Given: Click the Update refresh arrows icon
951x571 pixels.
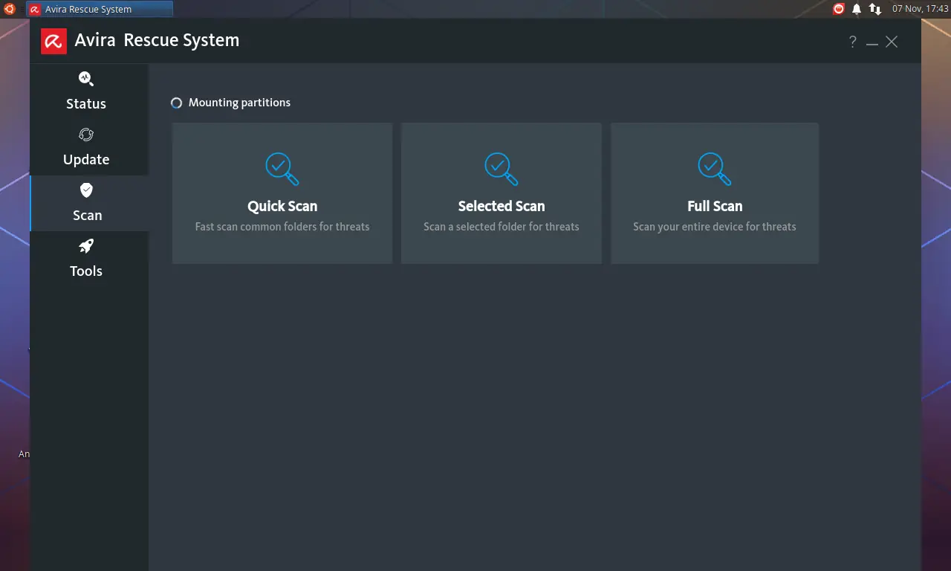Looking at the screenshot, I should click(86, 135).
